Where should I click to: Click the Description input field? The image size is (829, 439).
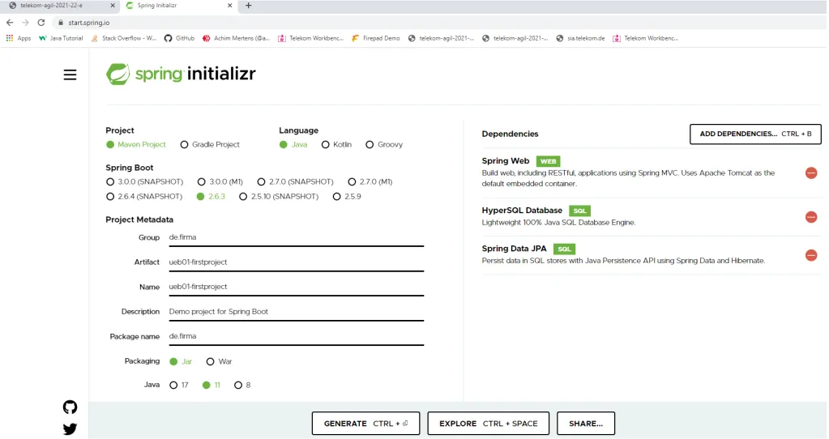[x=296, y=312]
